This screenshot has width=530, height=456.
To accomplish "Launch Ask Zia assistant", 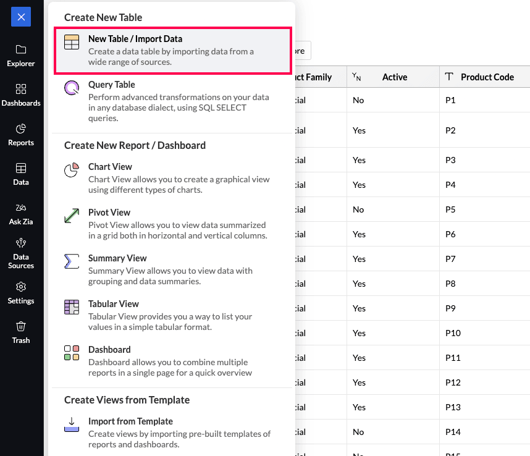I will (x=21, y=214).
